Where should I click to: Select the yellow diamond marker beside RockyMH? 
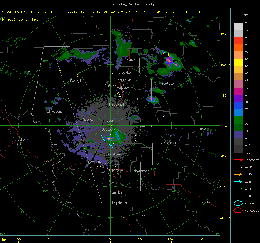(77, 75)
